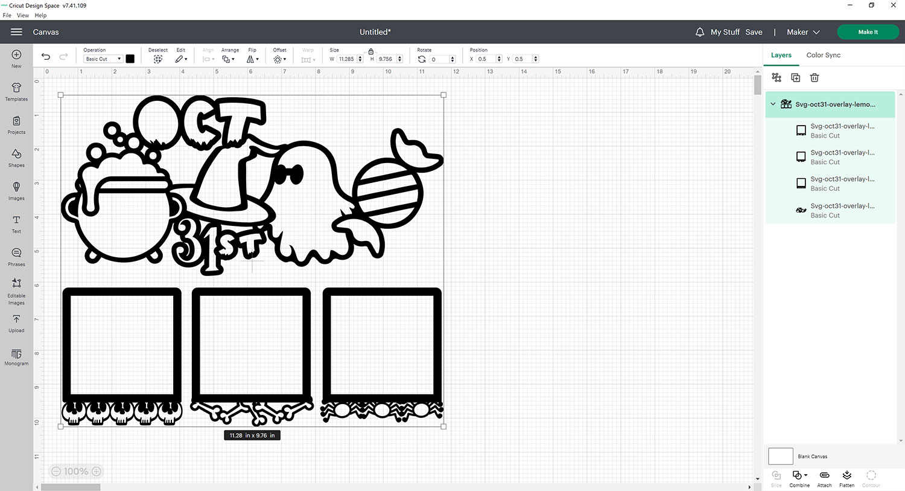Flatten the selected layers
This screenshot has height=491, width=905.
click(846, 478)
